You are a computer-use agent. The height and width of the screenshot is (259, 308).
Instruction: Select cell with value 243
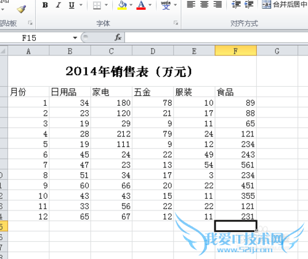(x=236, y=154)
